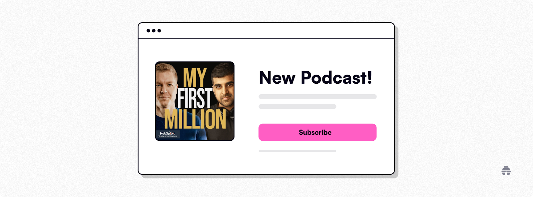
Task: Click the New Podcast! heading
Action: click(315, 78)
